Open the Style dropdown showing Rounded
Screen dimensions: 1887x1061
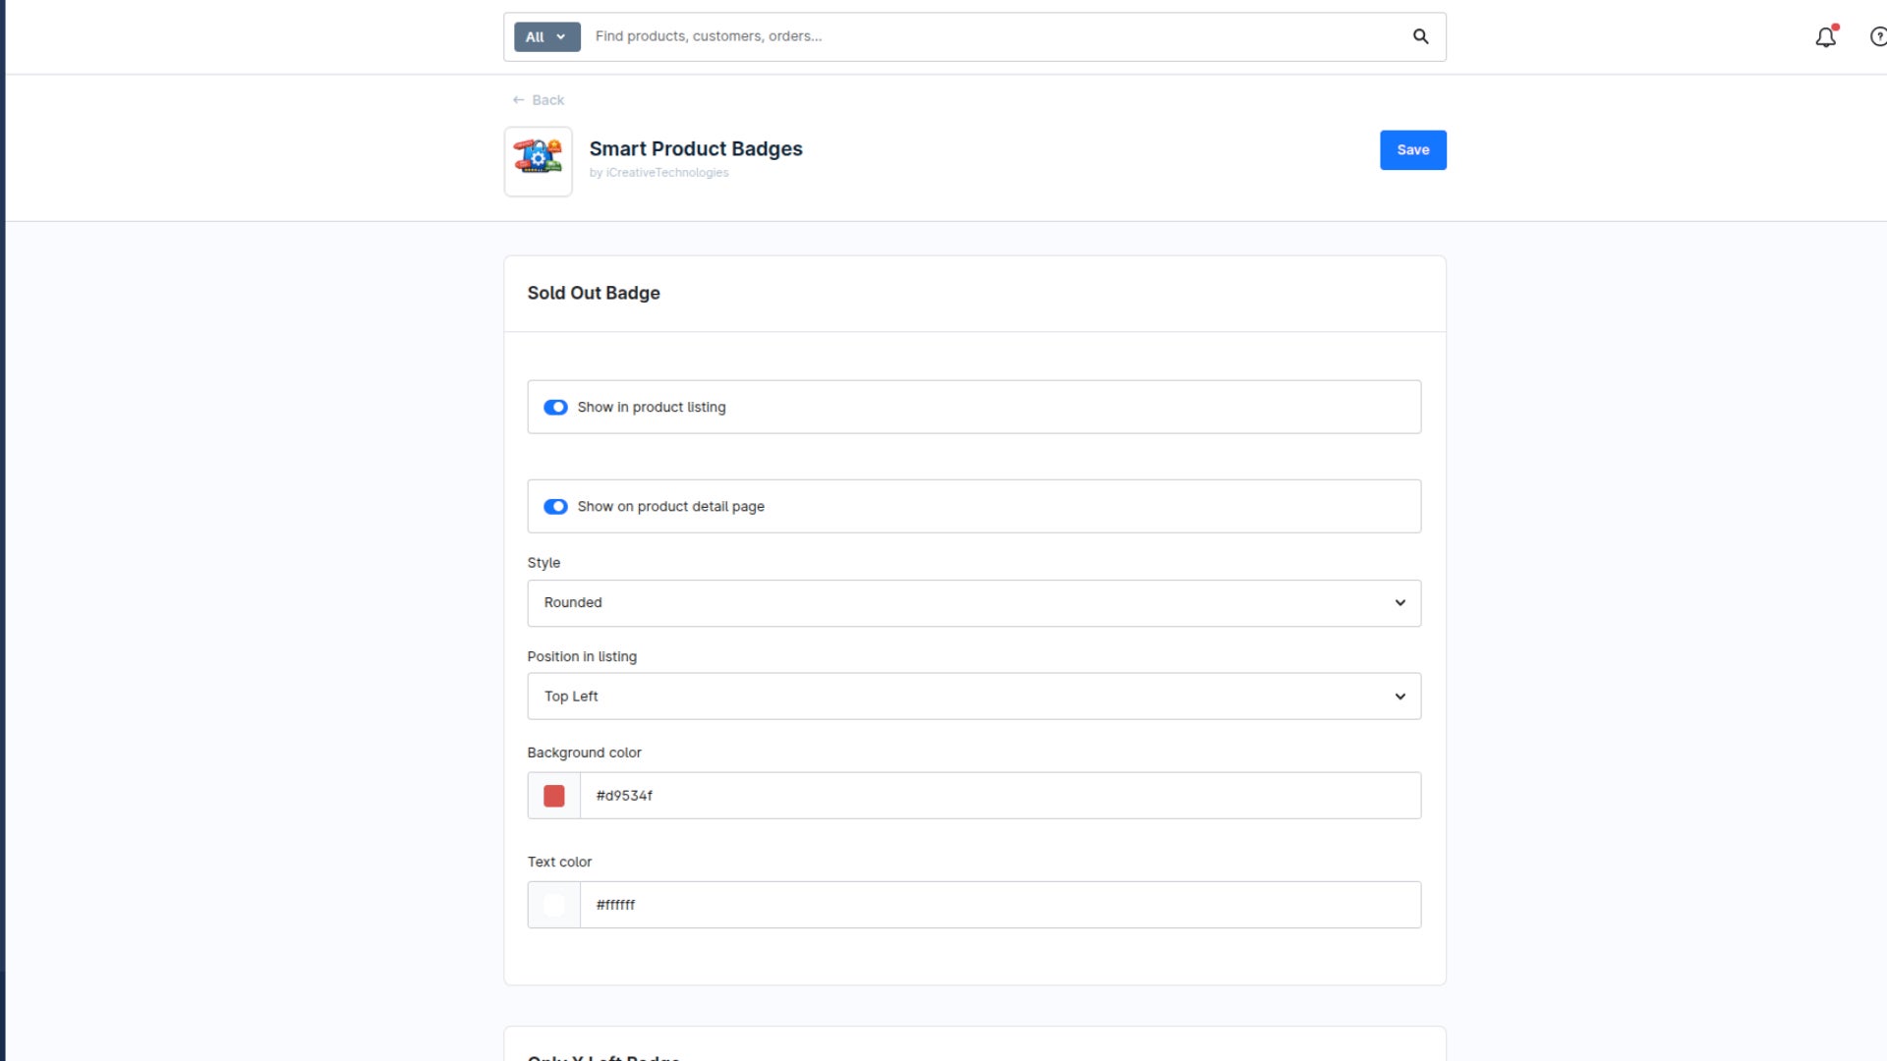pos(974,603)
